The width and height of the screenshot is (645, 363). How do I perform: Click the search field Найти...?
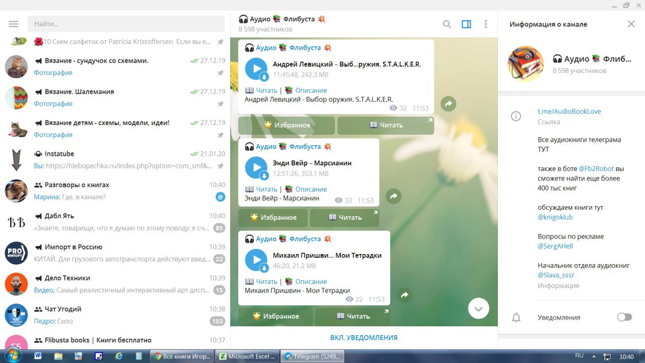tap(126, 24)
